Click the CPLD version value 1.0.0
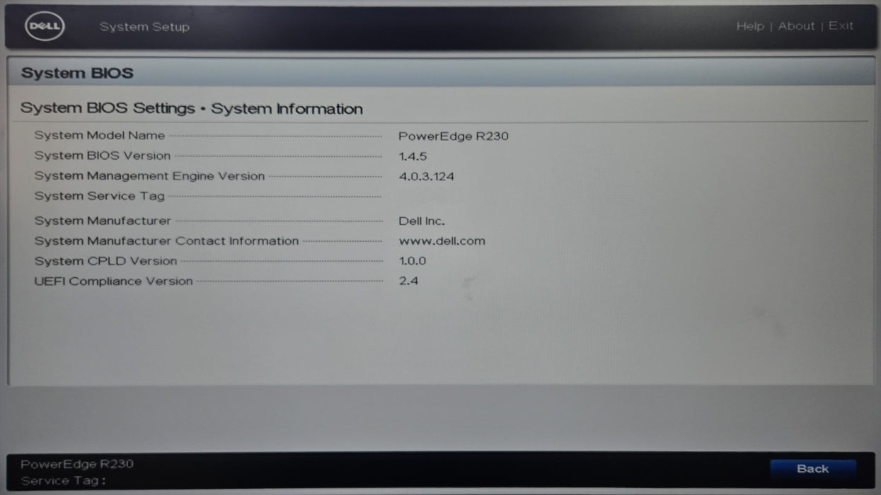881x495 pixels. tap(413, 261)
